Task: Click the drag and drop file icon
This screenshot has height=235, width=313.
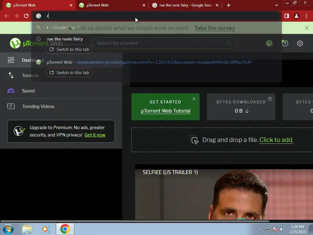Action: 194,140
